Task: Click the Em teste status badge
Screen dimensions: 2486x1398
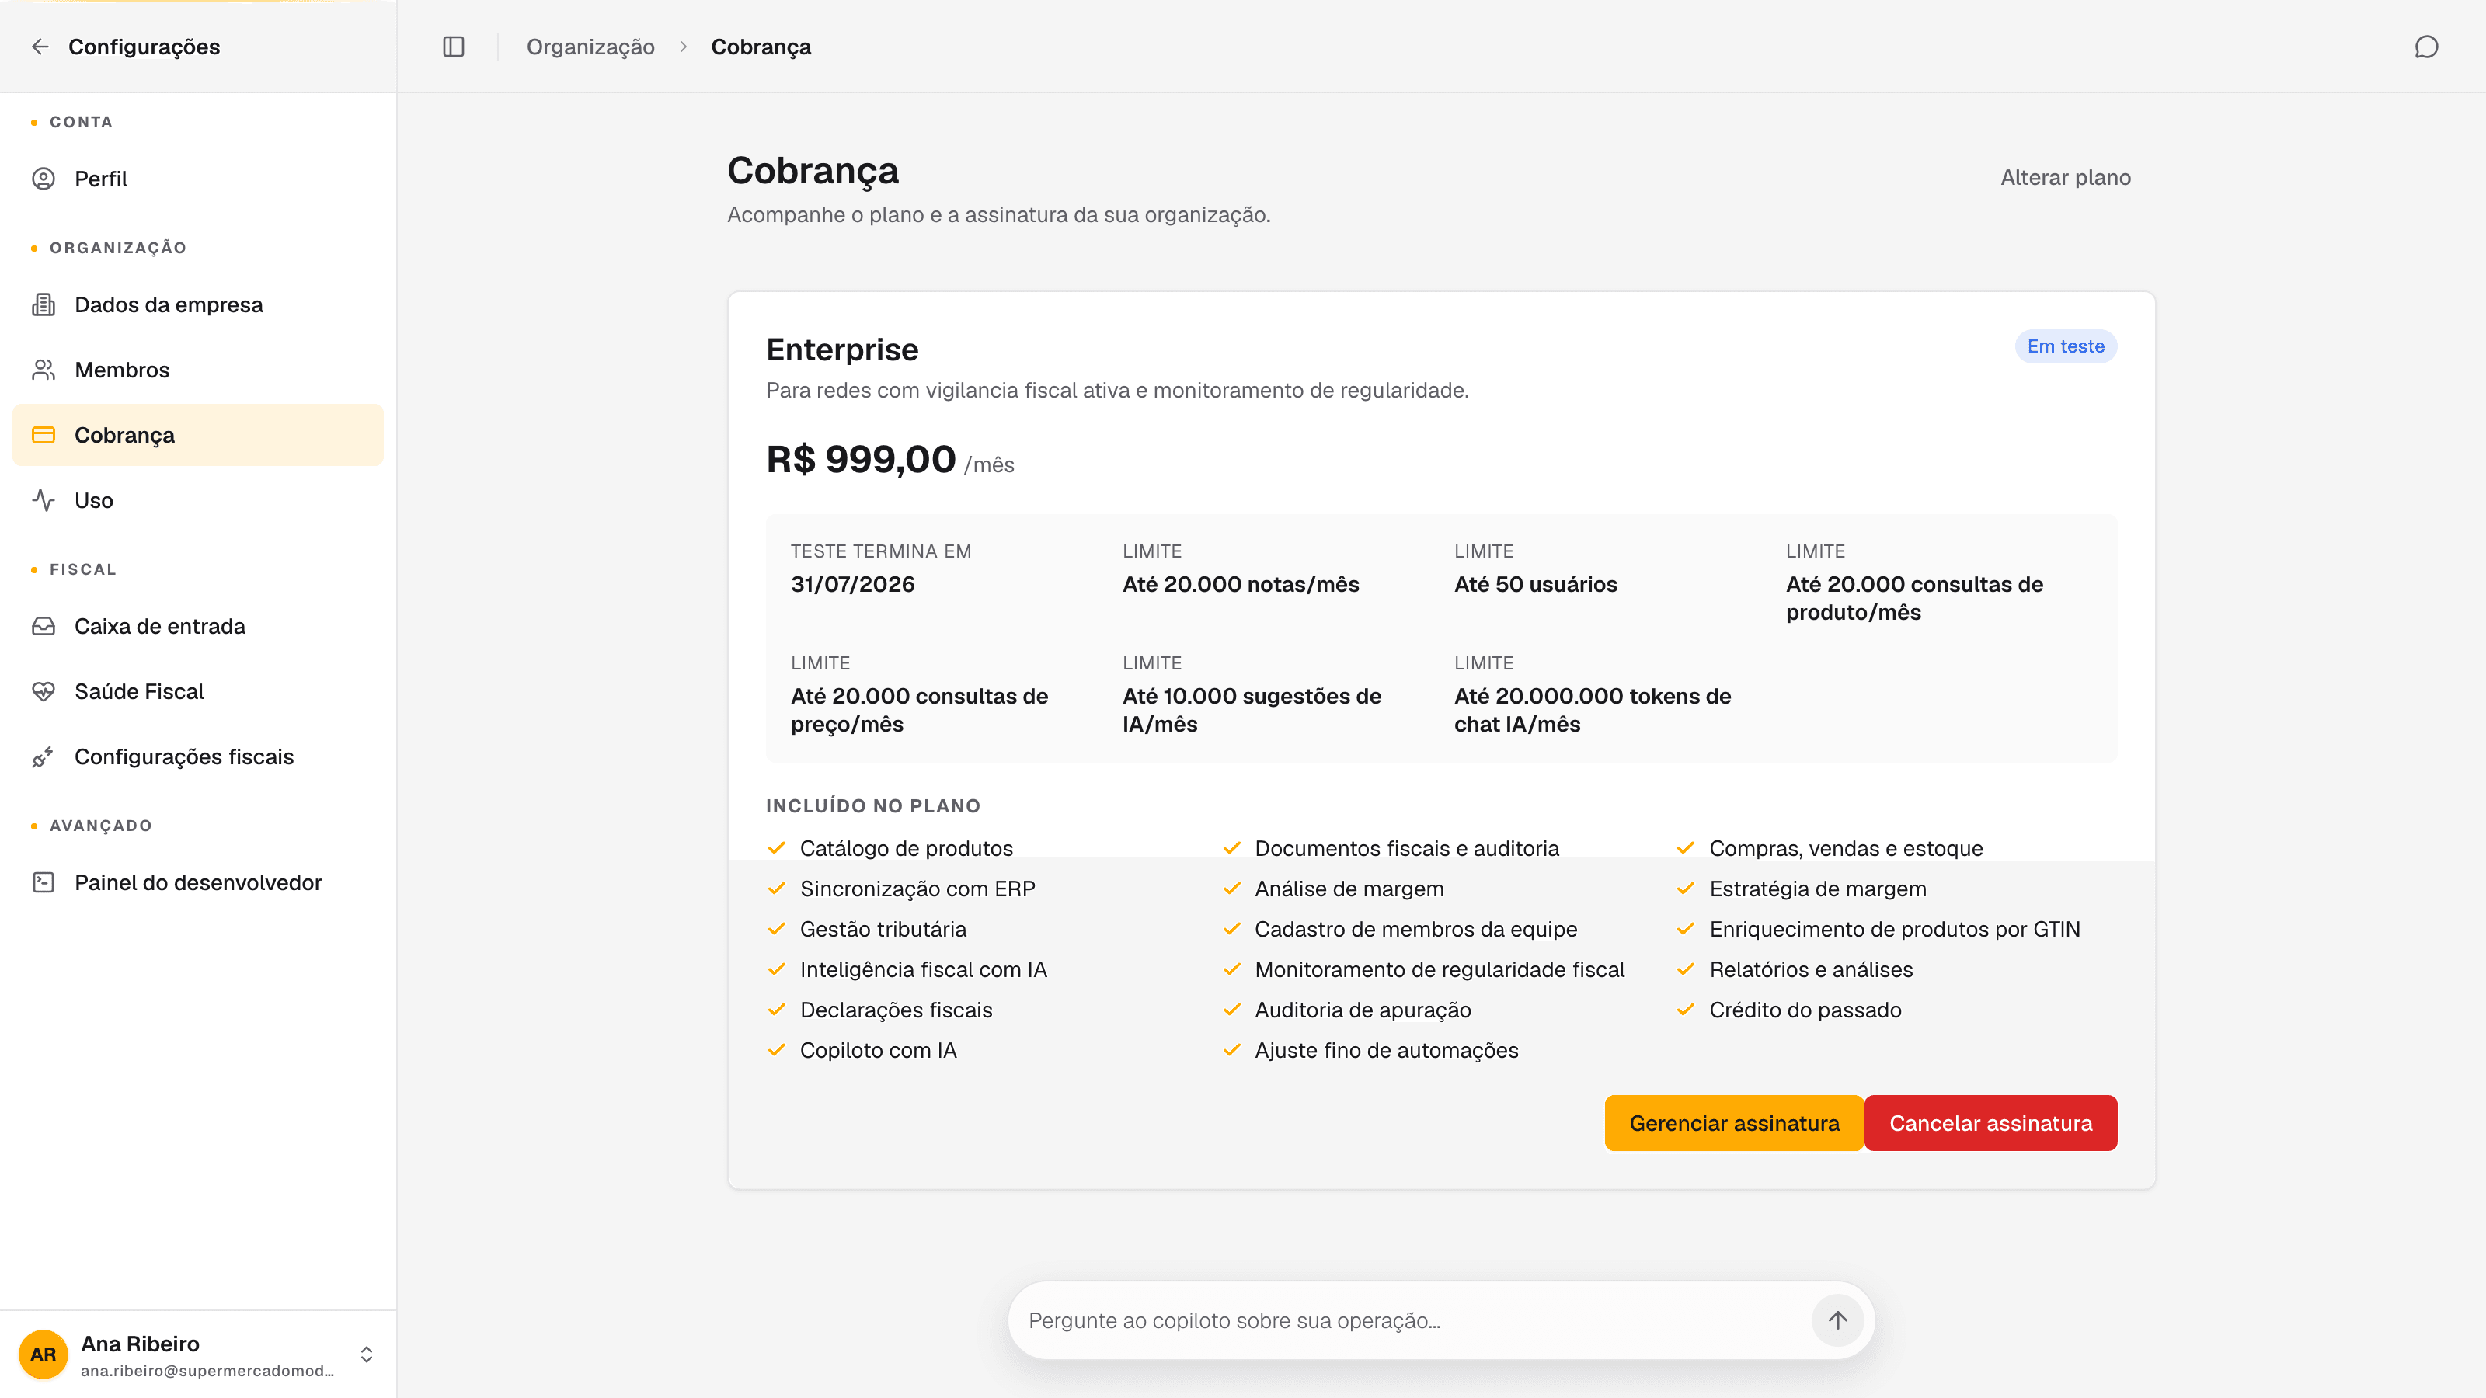Action: tap(2065, 346)
